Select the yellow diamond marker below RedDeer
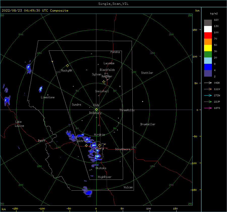The width and height of the screenshot is (227, 212). [104, 82]
